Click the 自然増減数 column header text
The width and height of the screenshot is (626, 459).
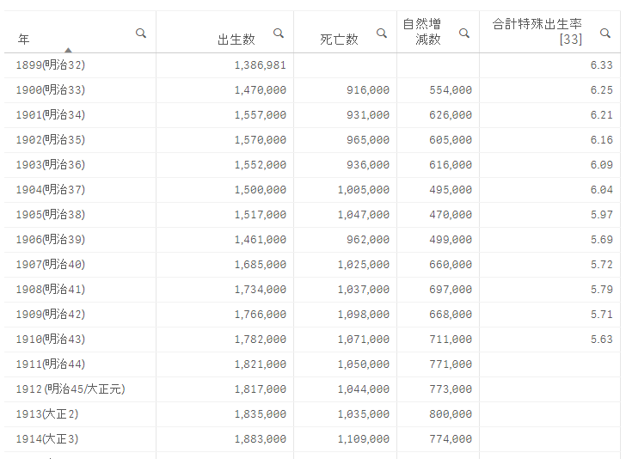(421, 32)
